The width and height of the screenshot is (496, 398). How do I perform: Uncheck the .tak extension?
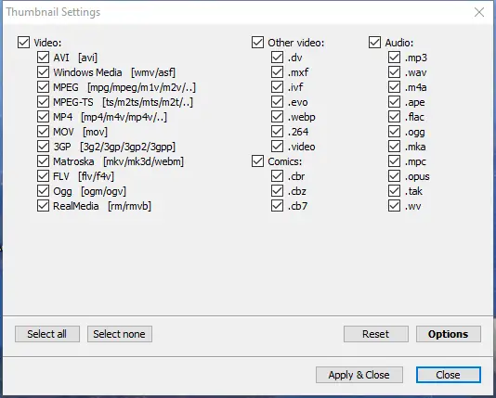[394, 191]
